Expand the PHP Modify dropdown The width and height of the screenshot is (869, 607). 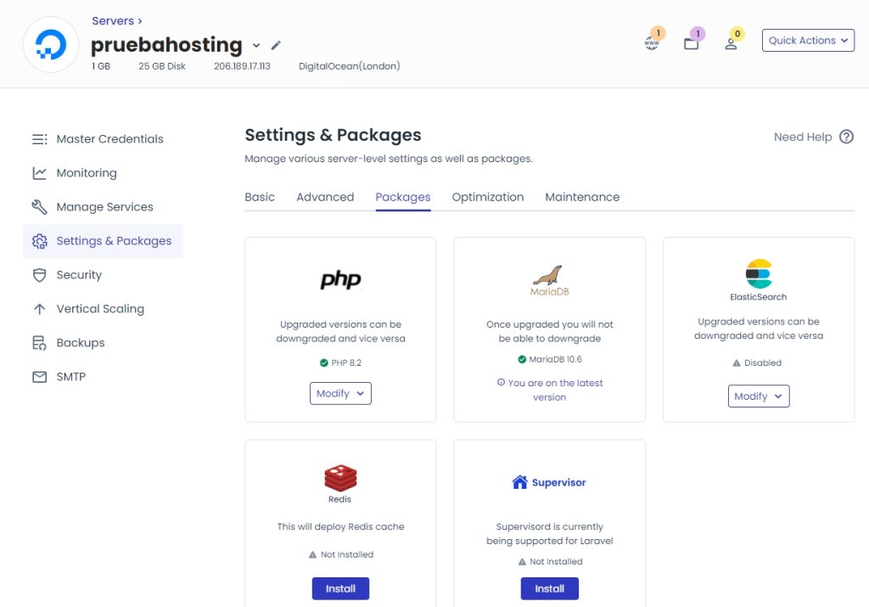click(340, 394)
